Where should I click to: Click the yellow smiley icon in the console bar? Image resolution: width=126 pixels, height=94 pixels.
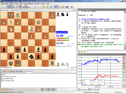coord(82,51)
